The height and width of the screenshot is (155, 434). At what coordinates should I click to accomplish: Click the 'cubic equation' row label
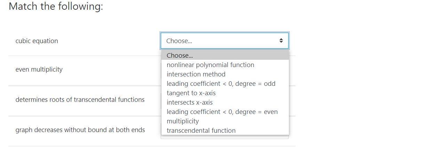click(x=37, y=41)
